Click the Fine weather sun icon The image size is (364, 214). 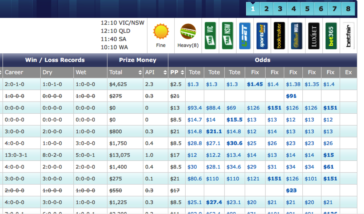[161, 32]
